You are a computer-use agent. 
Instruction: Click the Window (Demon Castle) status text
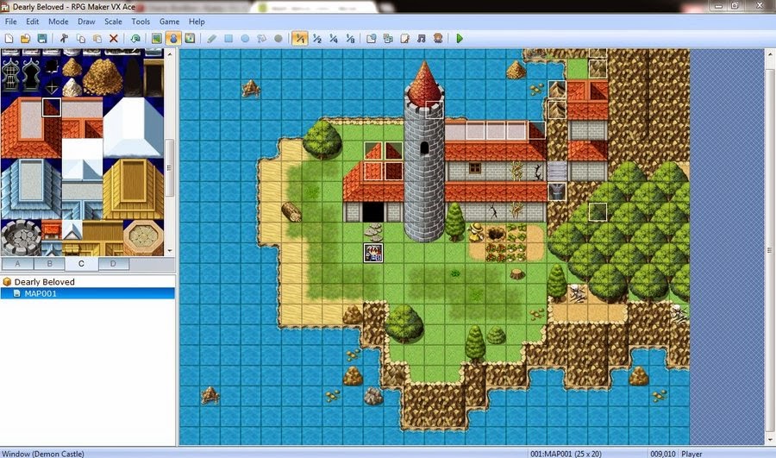coord(42,454)
